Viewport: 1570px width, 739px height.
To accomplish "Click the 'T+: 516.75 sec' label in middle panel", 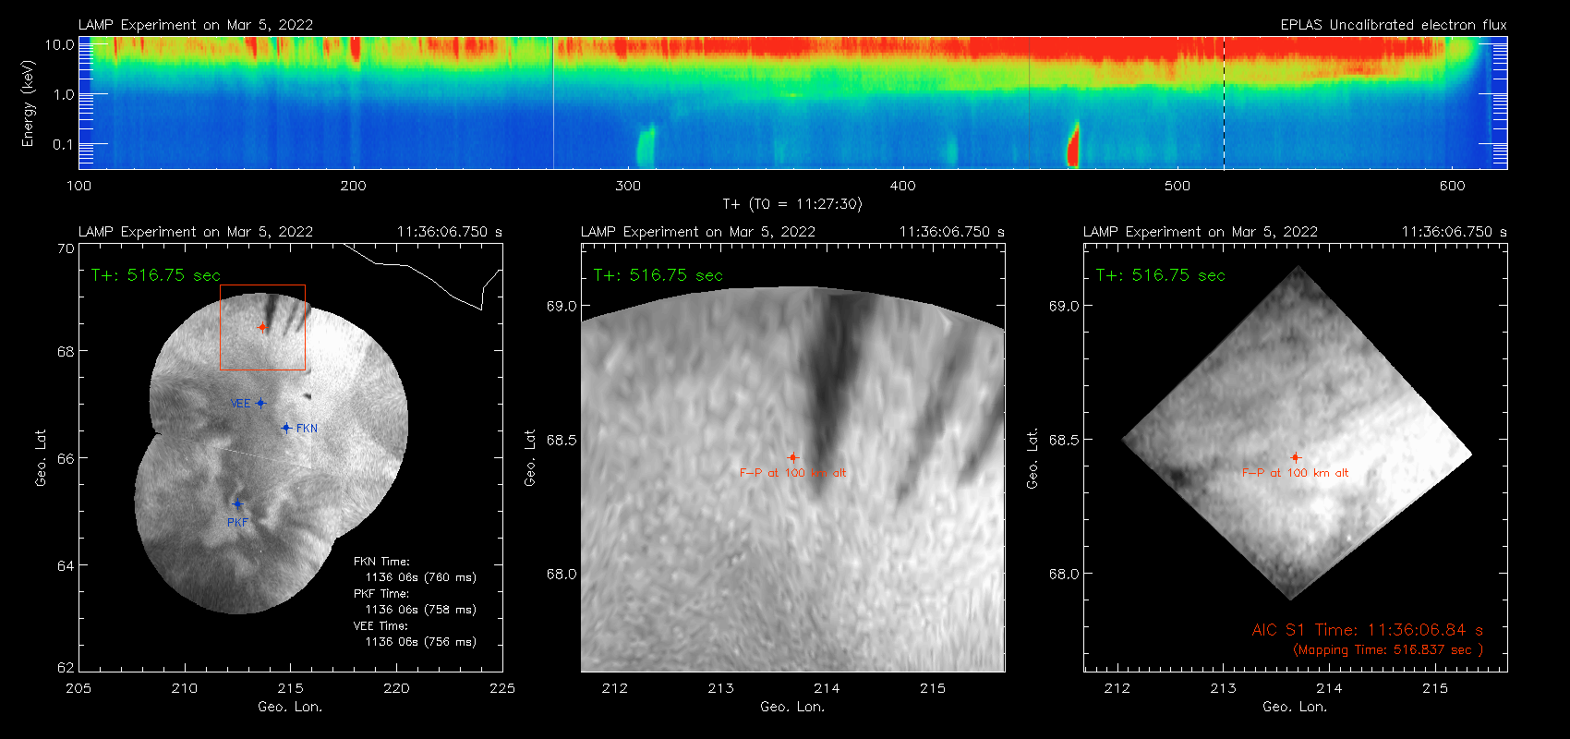I will click(x=658, y=275).
